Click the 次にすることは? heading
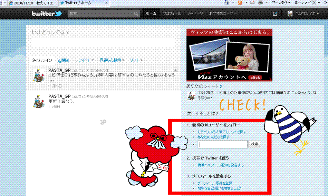Screen dimensions: 328x196 (202, 114)
